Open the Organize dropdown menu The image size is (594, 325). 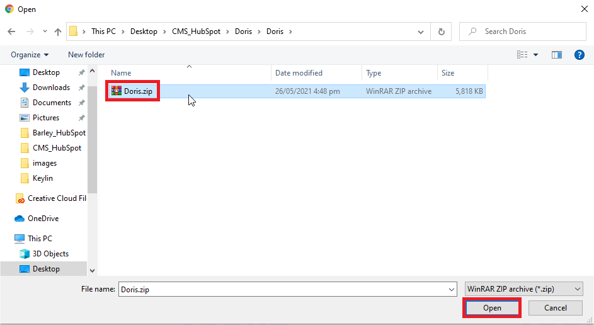click(30, 55)
